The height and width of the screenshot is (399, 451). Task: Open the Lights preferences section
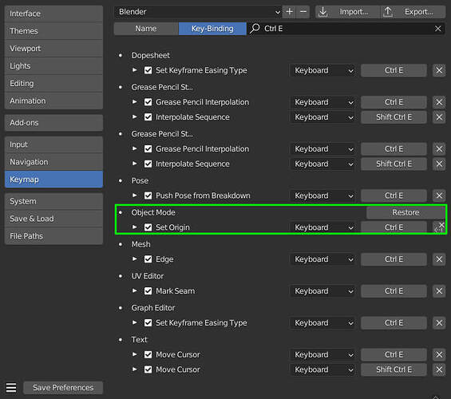tap(53, 66)
